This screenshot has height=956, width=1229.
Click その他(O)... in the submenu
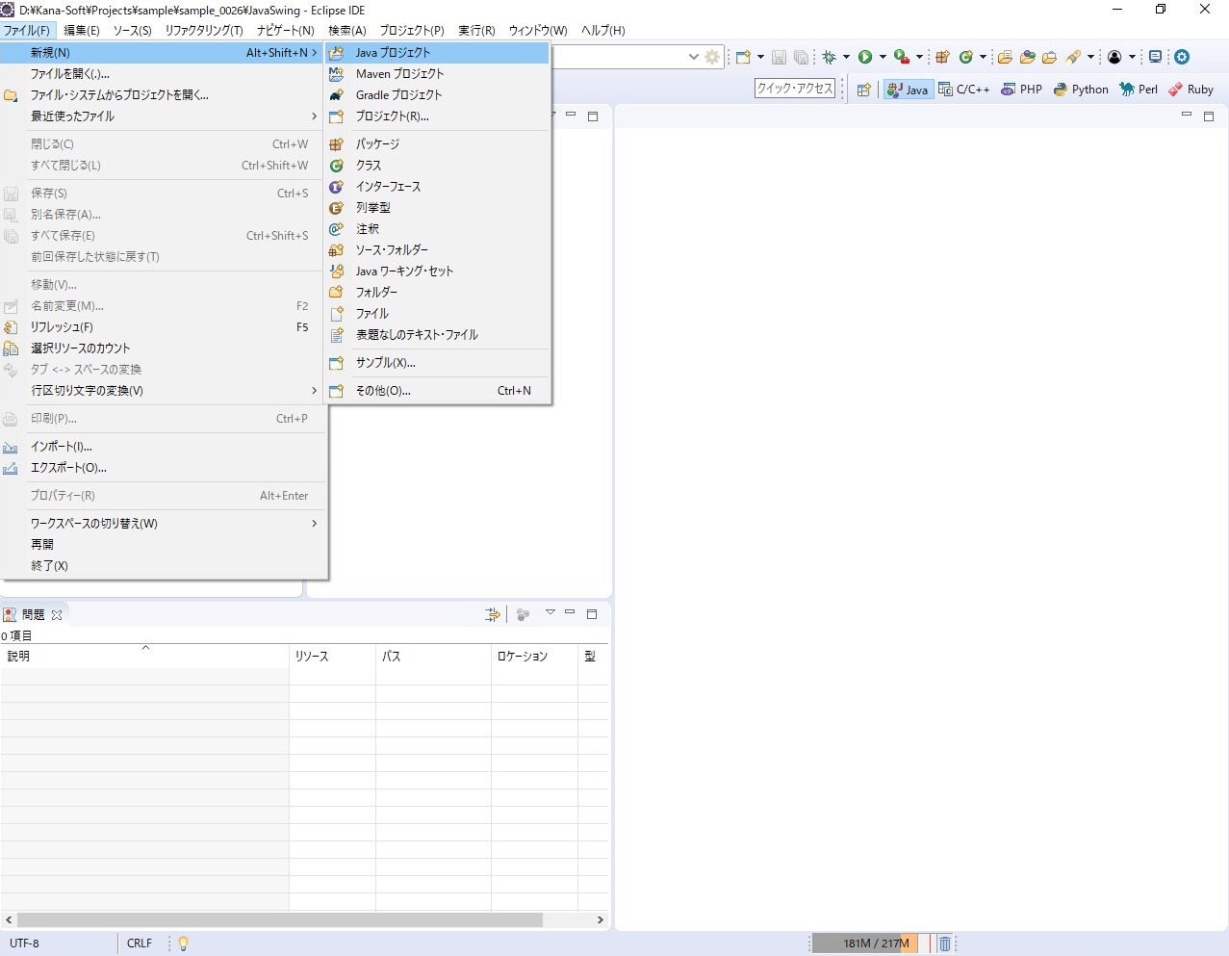tap(438, 391)
